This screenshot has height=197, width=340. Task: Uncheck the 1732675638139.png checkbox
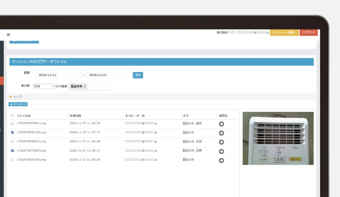coord(12,132)
